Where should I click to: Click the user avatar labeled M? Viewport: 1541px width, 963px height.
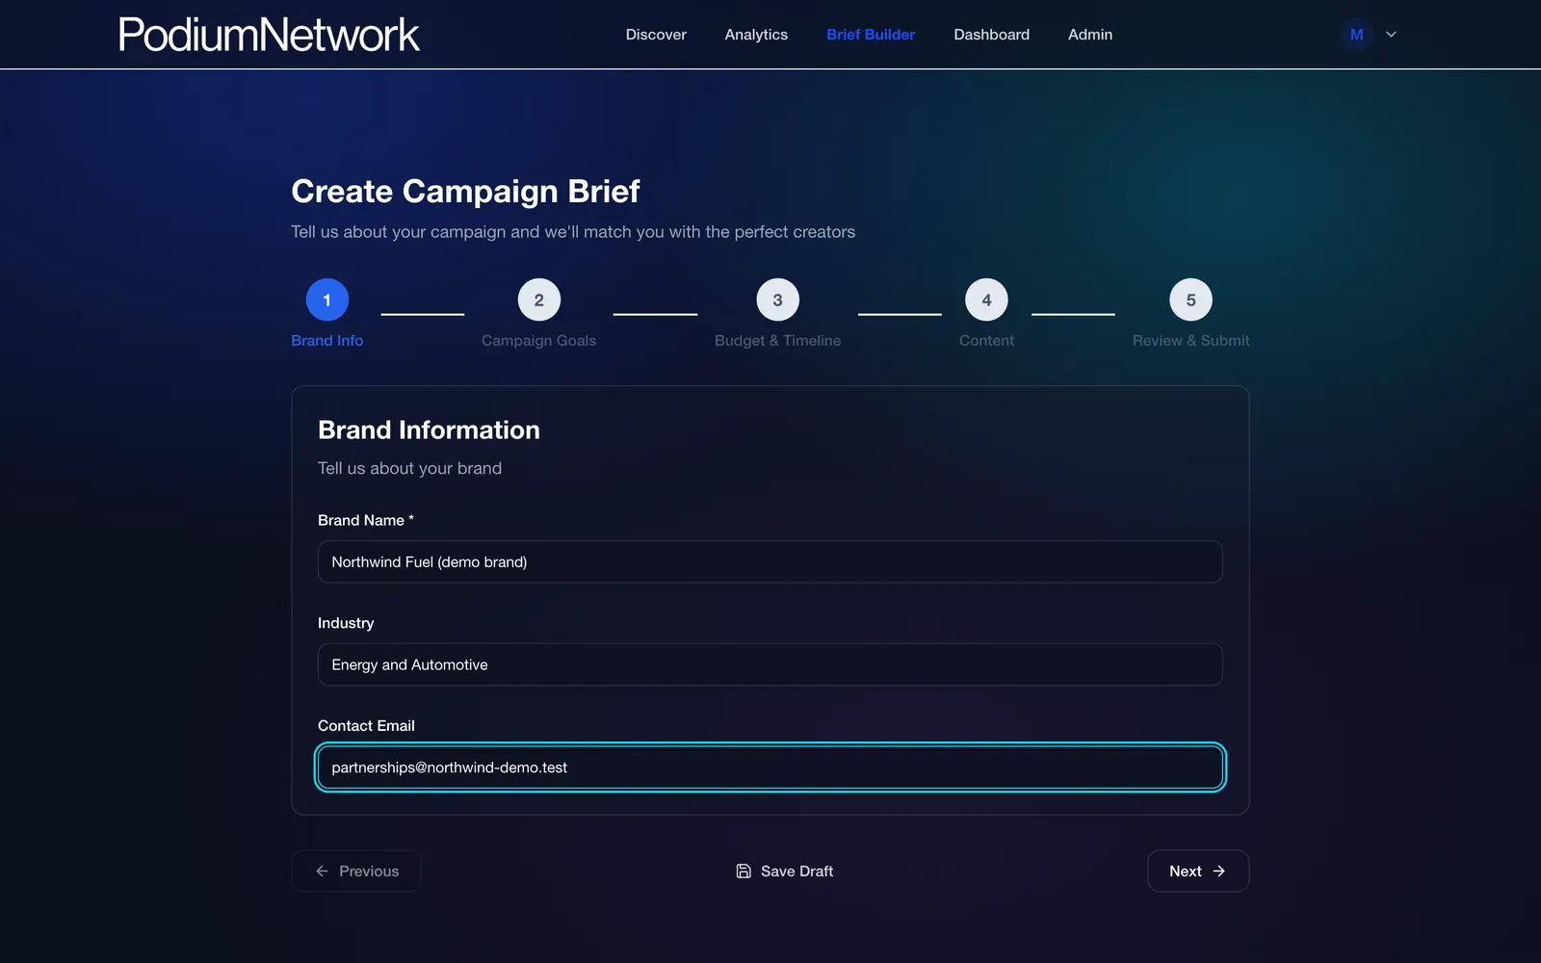1356,35
